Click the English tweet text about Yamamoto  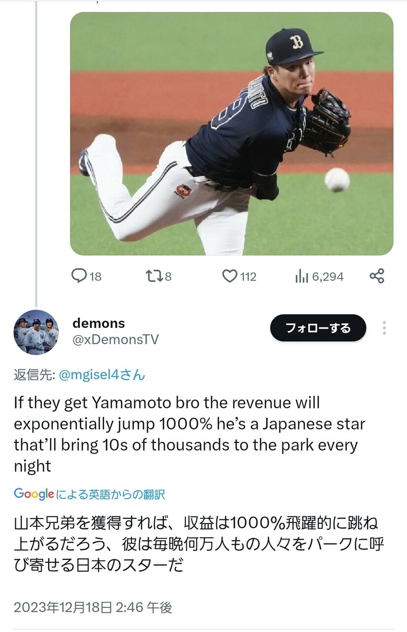[189, 434]
